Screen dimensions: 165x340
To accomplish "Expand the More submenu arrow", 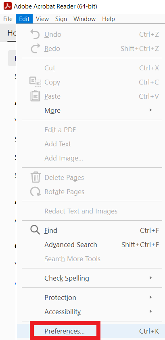I will tap(151, 110).
